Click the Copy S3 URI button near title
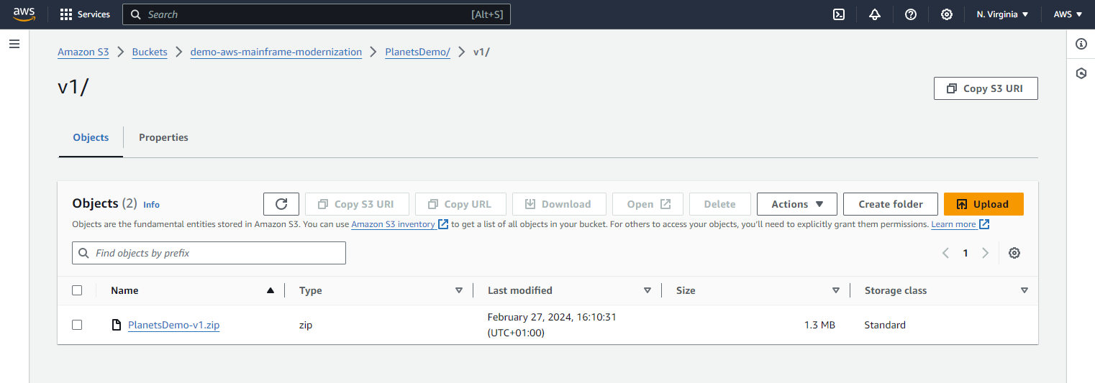Viewport: 1095px width, 383px height. coord(986,88)
